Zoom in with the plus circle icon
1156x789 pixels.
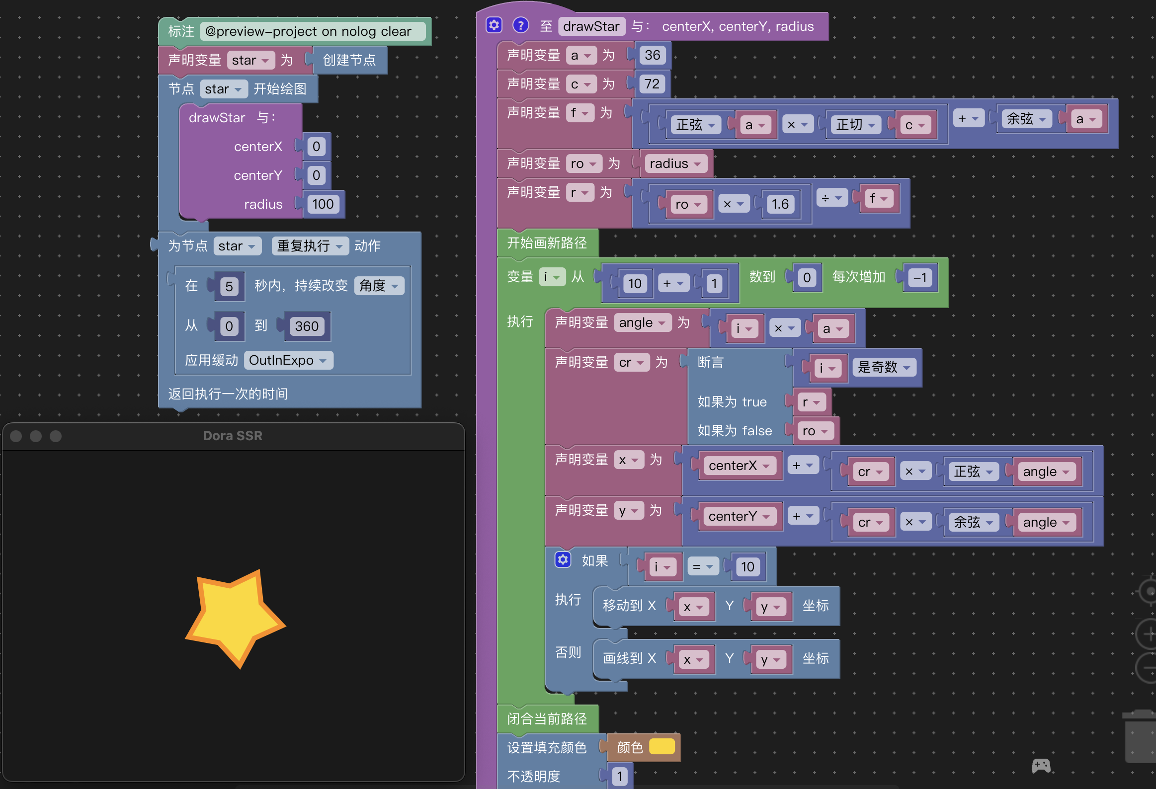click(x=1149, y=634)
